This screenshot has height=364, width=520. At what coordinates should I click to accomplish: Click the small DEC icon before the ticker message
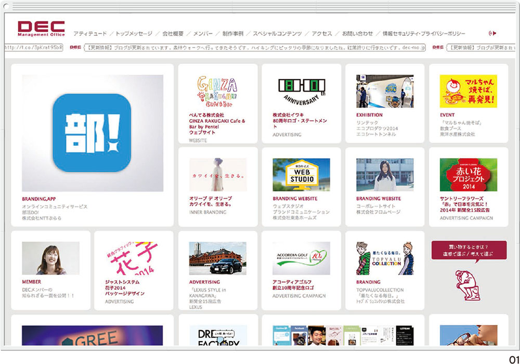75,47
